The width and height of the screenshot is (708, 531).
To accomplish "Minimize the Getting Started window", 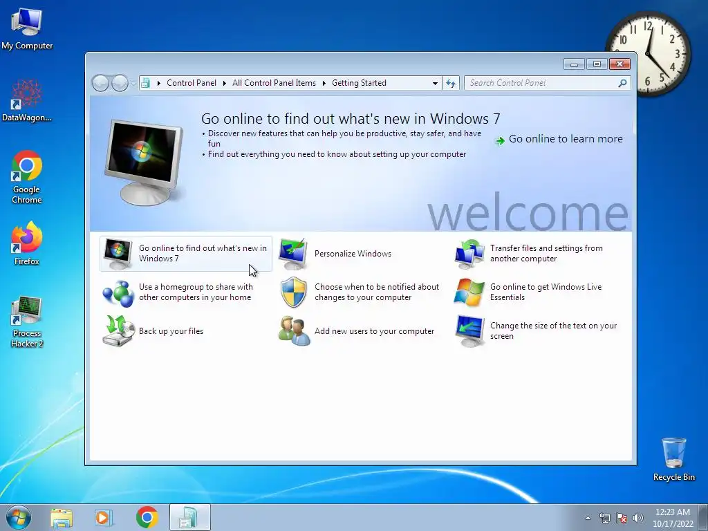I will coord(574,64).
